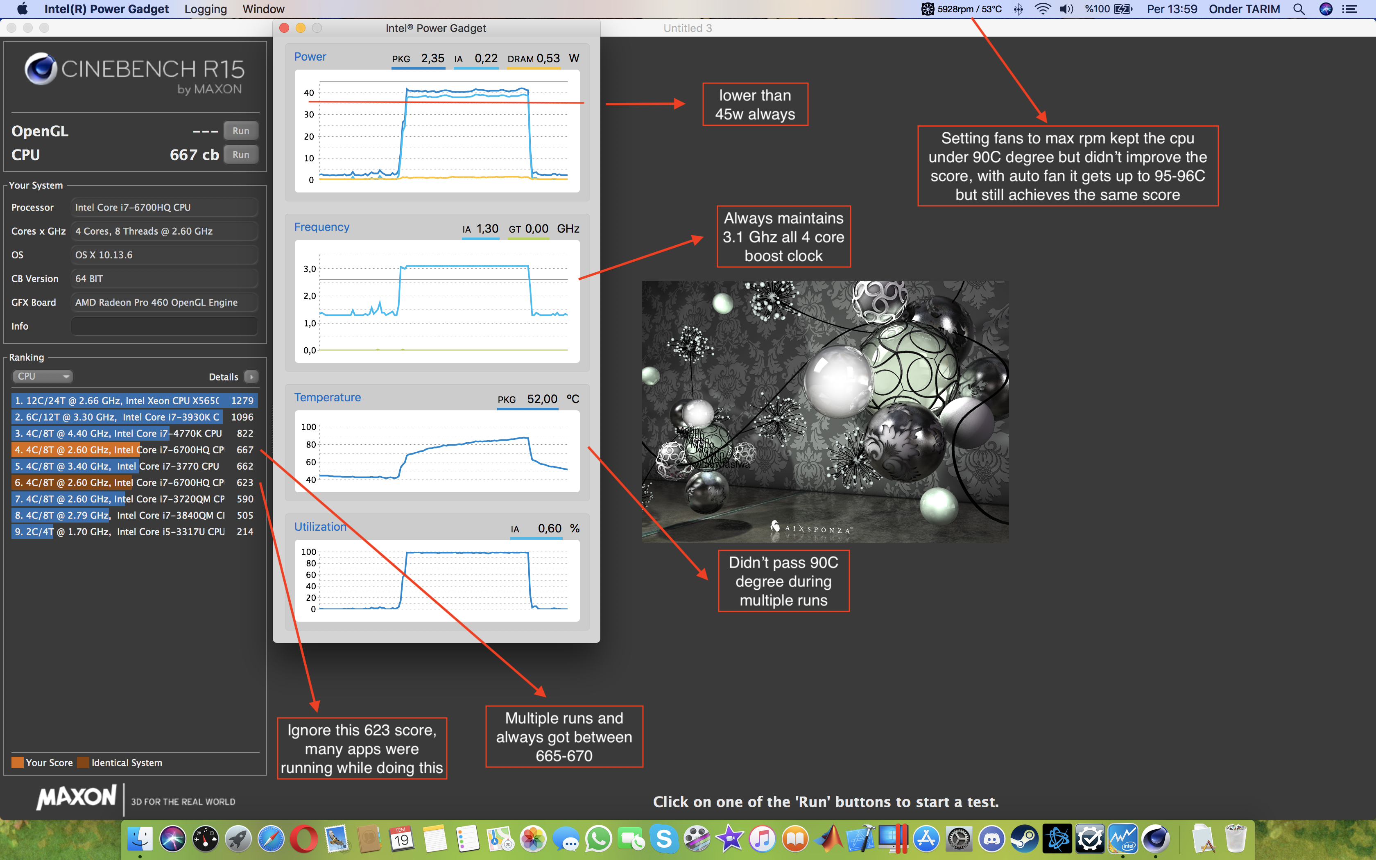Open Launchpad from the Dock
The image size is (1376, 860).
[x=238, y=839]
